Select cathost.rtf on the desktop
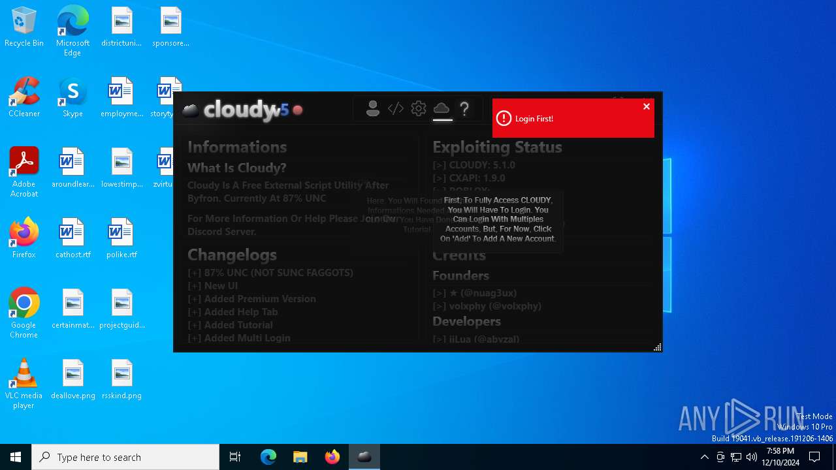The height and width of the screenshot is (470, 836). (72, 238)
